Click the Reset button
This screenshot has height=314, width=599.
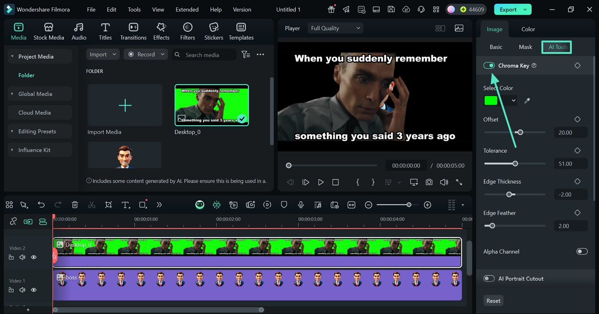click(x=493, y=301)
